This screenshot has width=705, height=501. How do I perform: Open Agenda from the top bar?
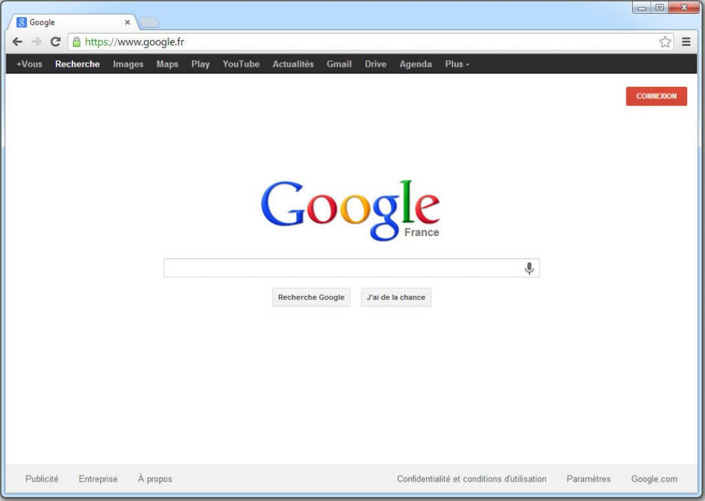[x=415, y=64]
